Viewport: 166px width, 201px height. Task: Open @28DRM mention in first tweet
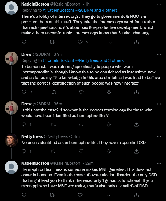(x=84, y=10)
